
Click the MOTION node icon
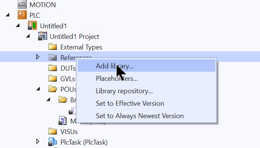point(22,5)
